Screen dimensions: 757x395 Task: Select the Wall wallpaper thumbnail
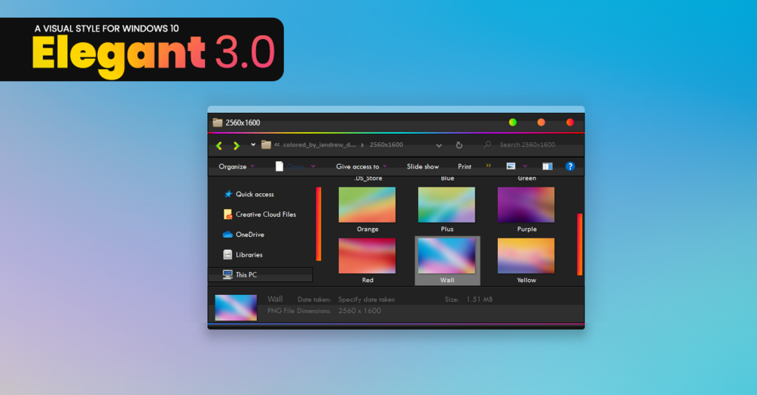tap(447, 256)
